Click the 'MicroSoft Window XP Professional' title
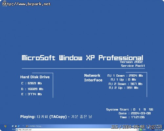This screenshot has width=164, height=131. [x=82, y=58]
